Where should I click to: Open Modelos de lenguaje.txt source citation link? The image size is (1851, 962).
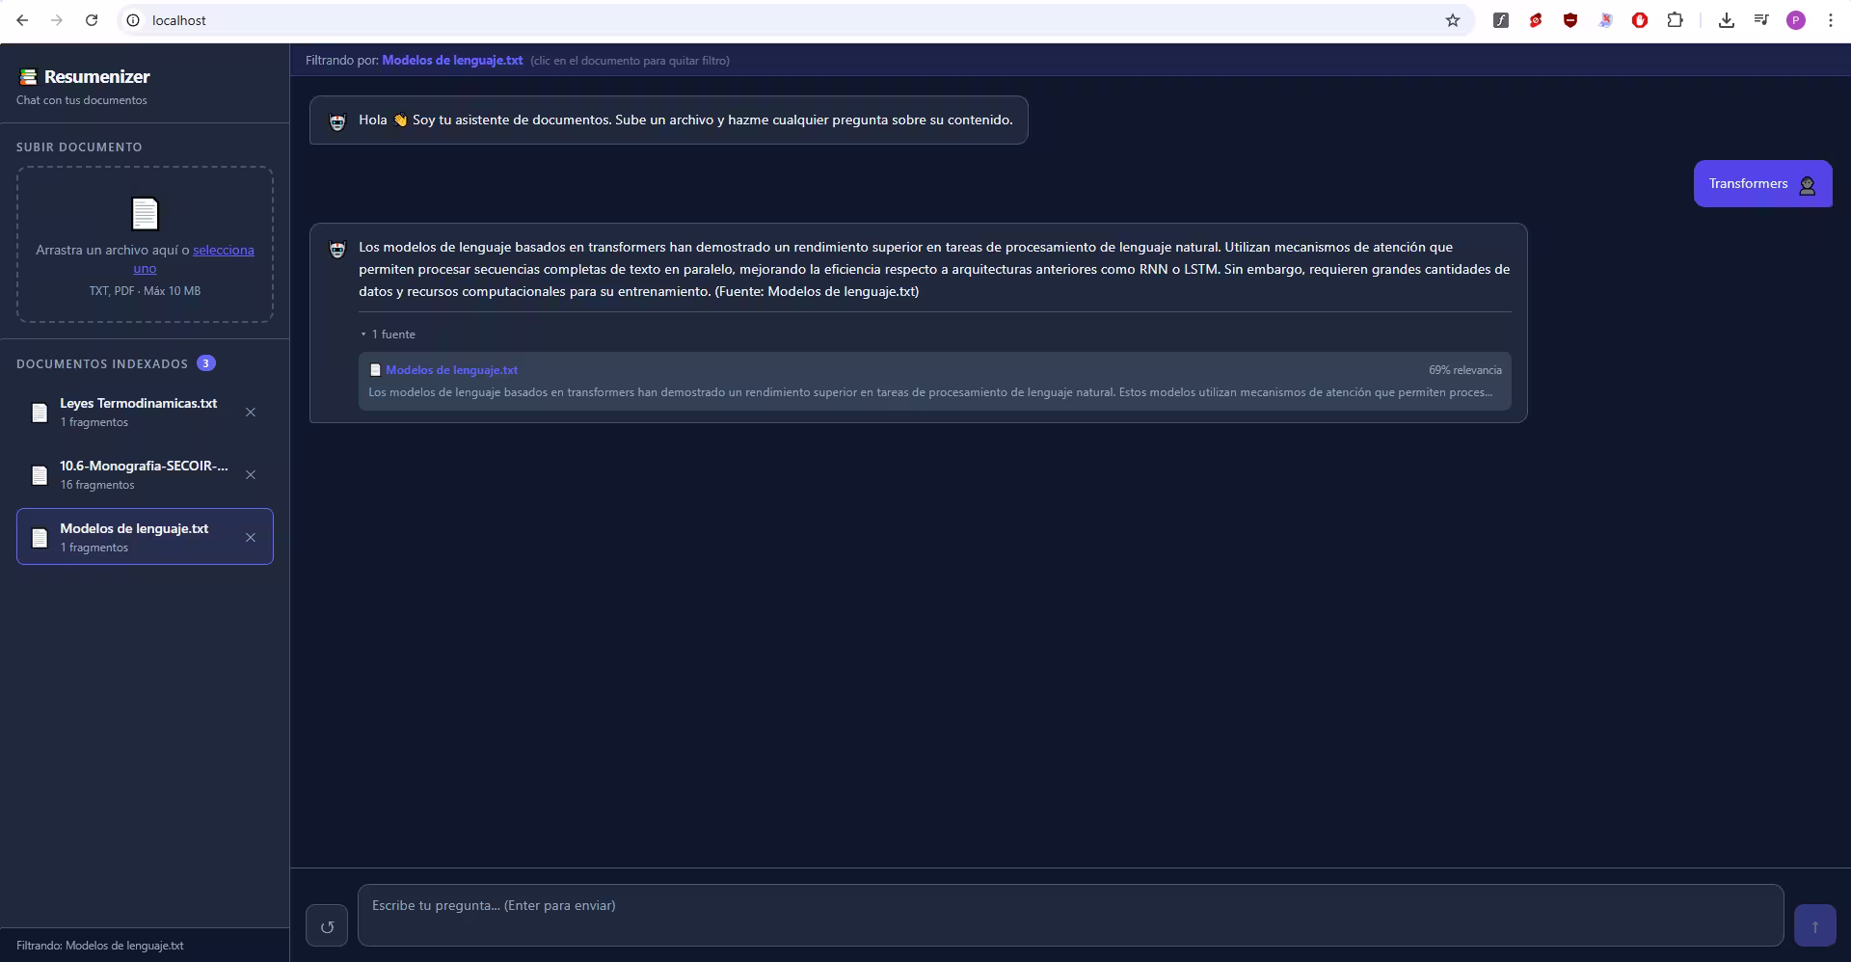tap(451, 370)
